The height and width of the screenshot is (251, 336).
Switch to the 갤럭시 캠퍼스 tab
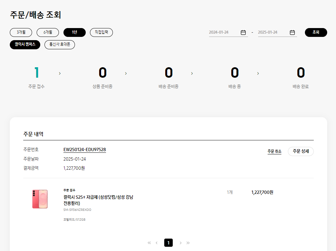tap(25, 44)
